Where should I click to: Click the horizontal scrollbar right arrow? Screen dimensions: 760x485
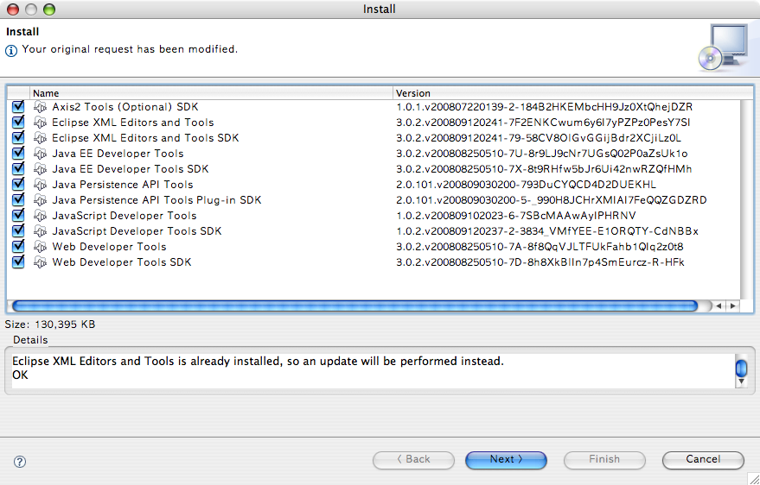tap(732, 306)
